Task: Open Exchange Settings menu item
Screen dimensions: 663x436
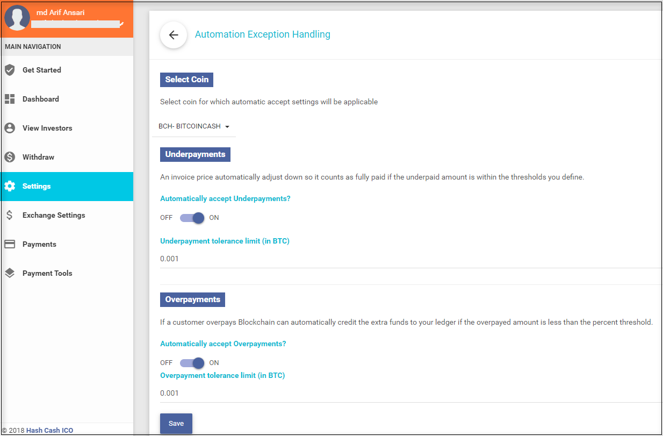Action: pyautogui.click(x=54, y=215)
